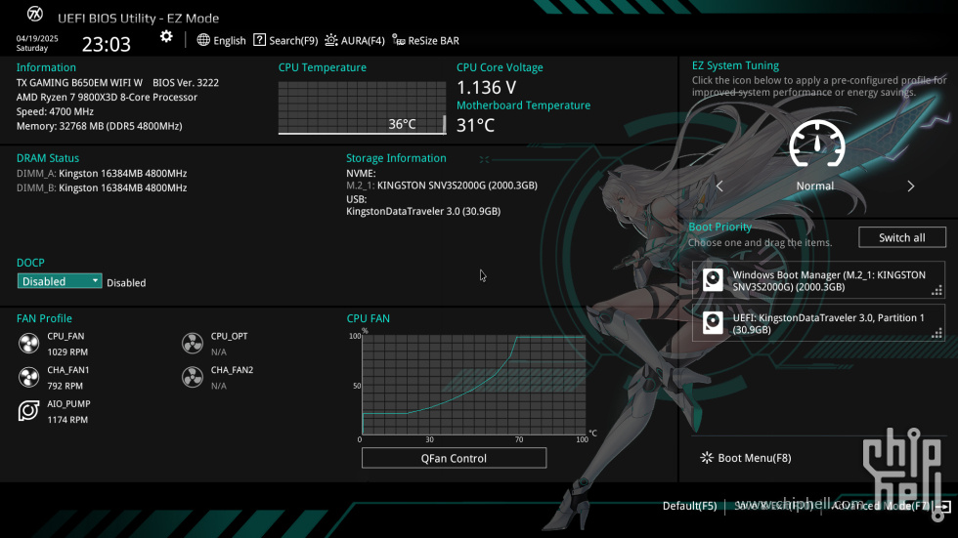This screenshot has height=538, width=958.
Task: Click the 31°C motherboard temperature value
Action: [x=475, y=125]
